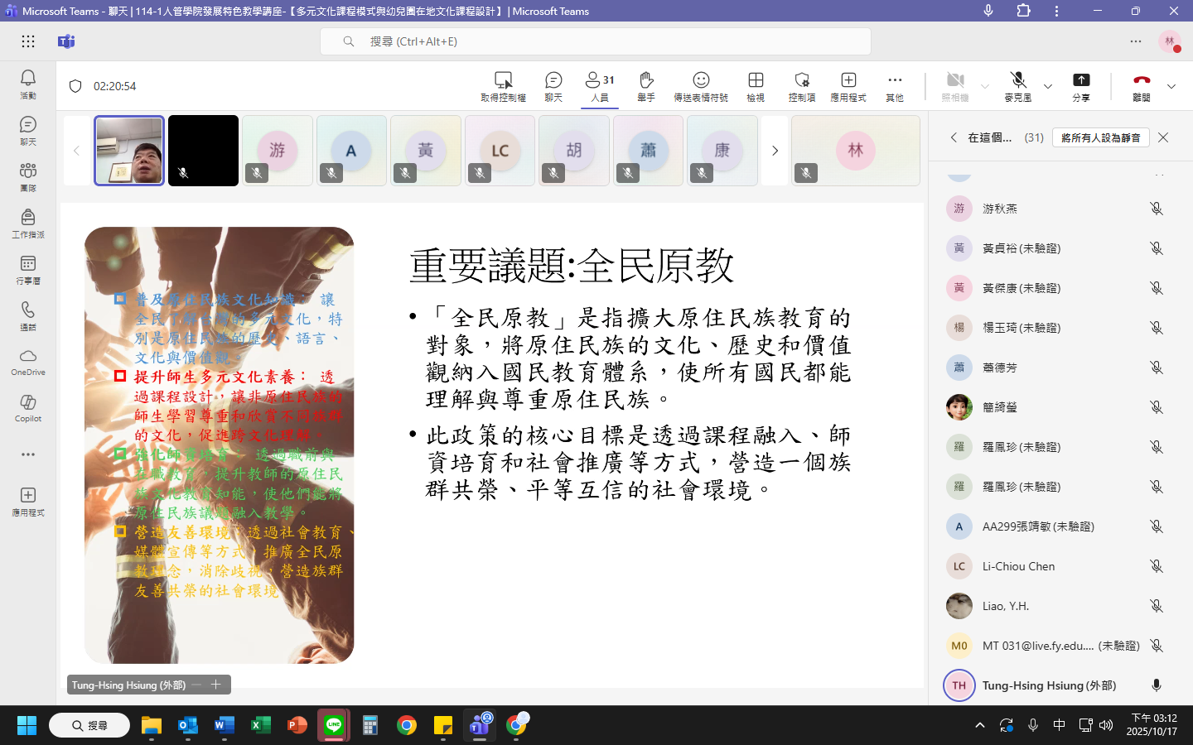Open emoji reactions (傳送表情符號) menu

[x=701, y=85]
